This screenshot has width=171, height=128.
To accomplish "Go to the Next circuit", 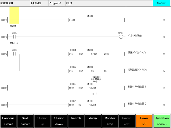I will pos(25,121).
